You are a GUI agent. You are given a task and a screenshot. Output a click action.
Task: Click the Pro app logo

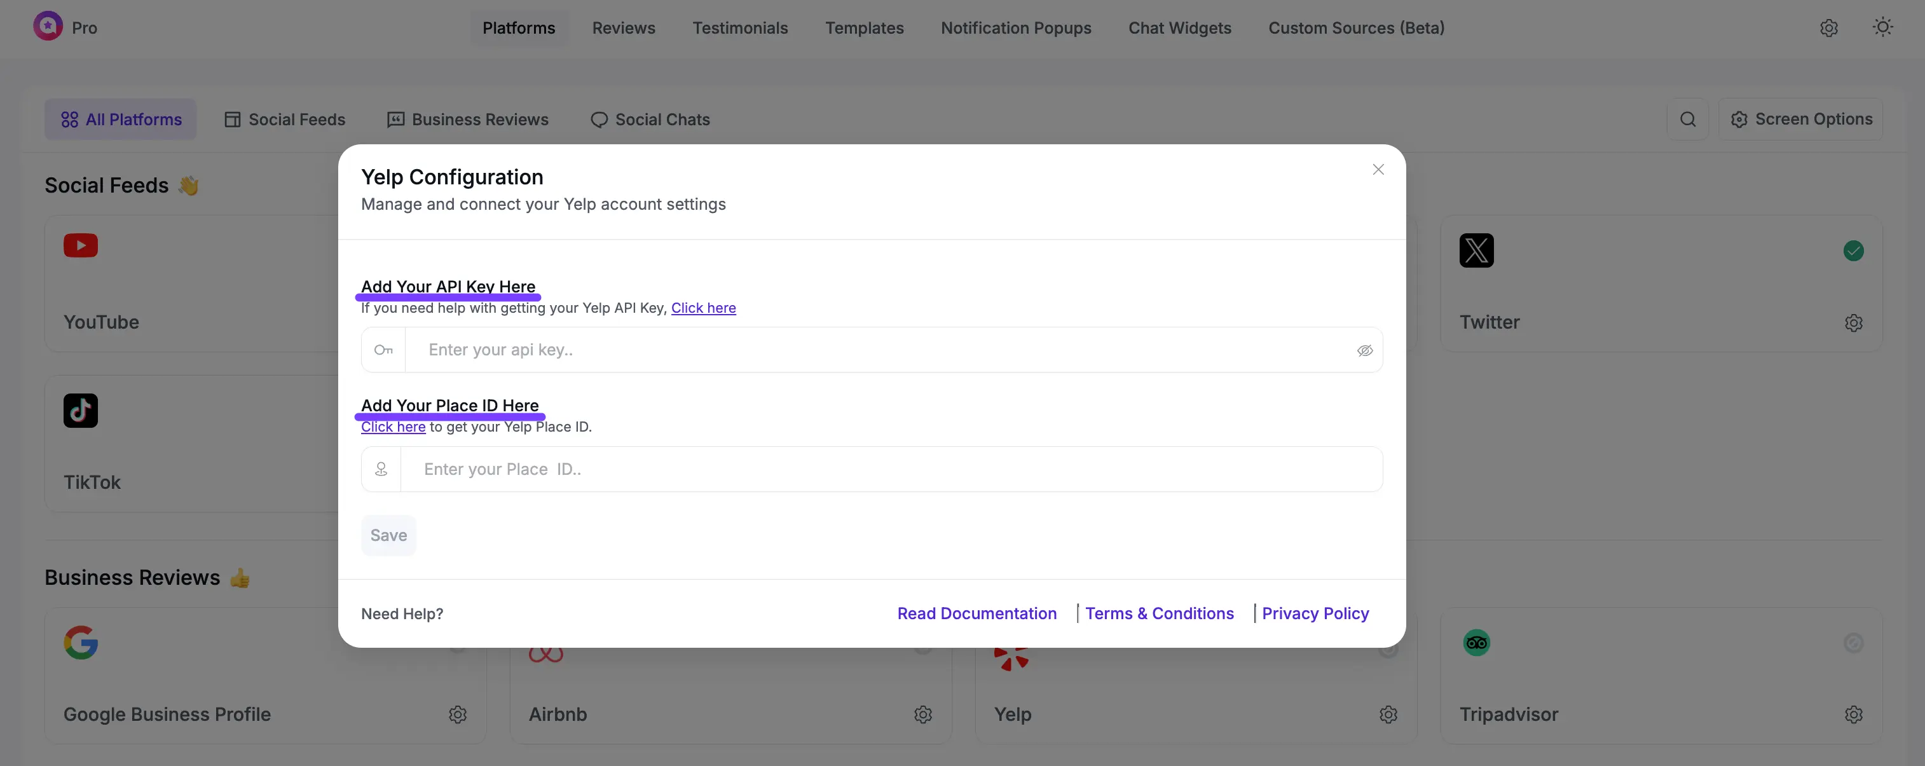pyautogui.click(x=46, y=25)
